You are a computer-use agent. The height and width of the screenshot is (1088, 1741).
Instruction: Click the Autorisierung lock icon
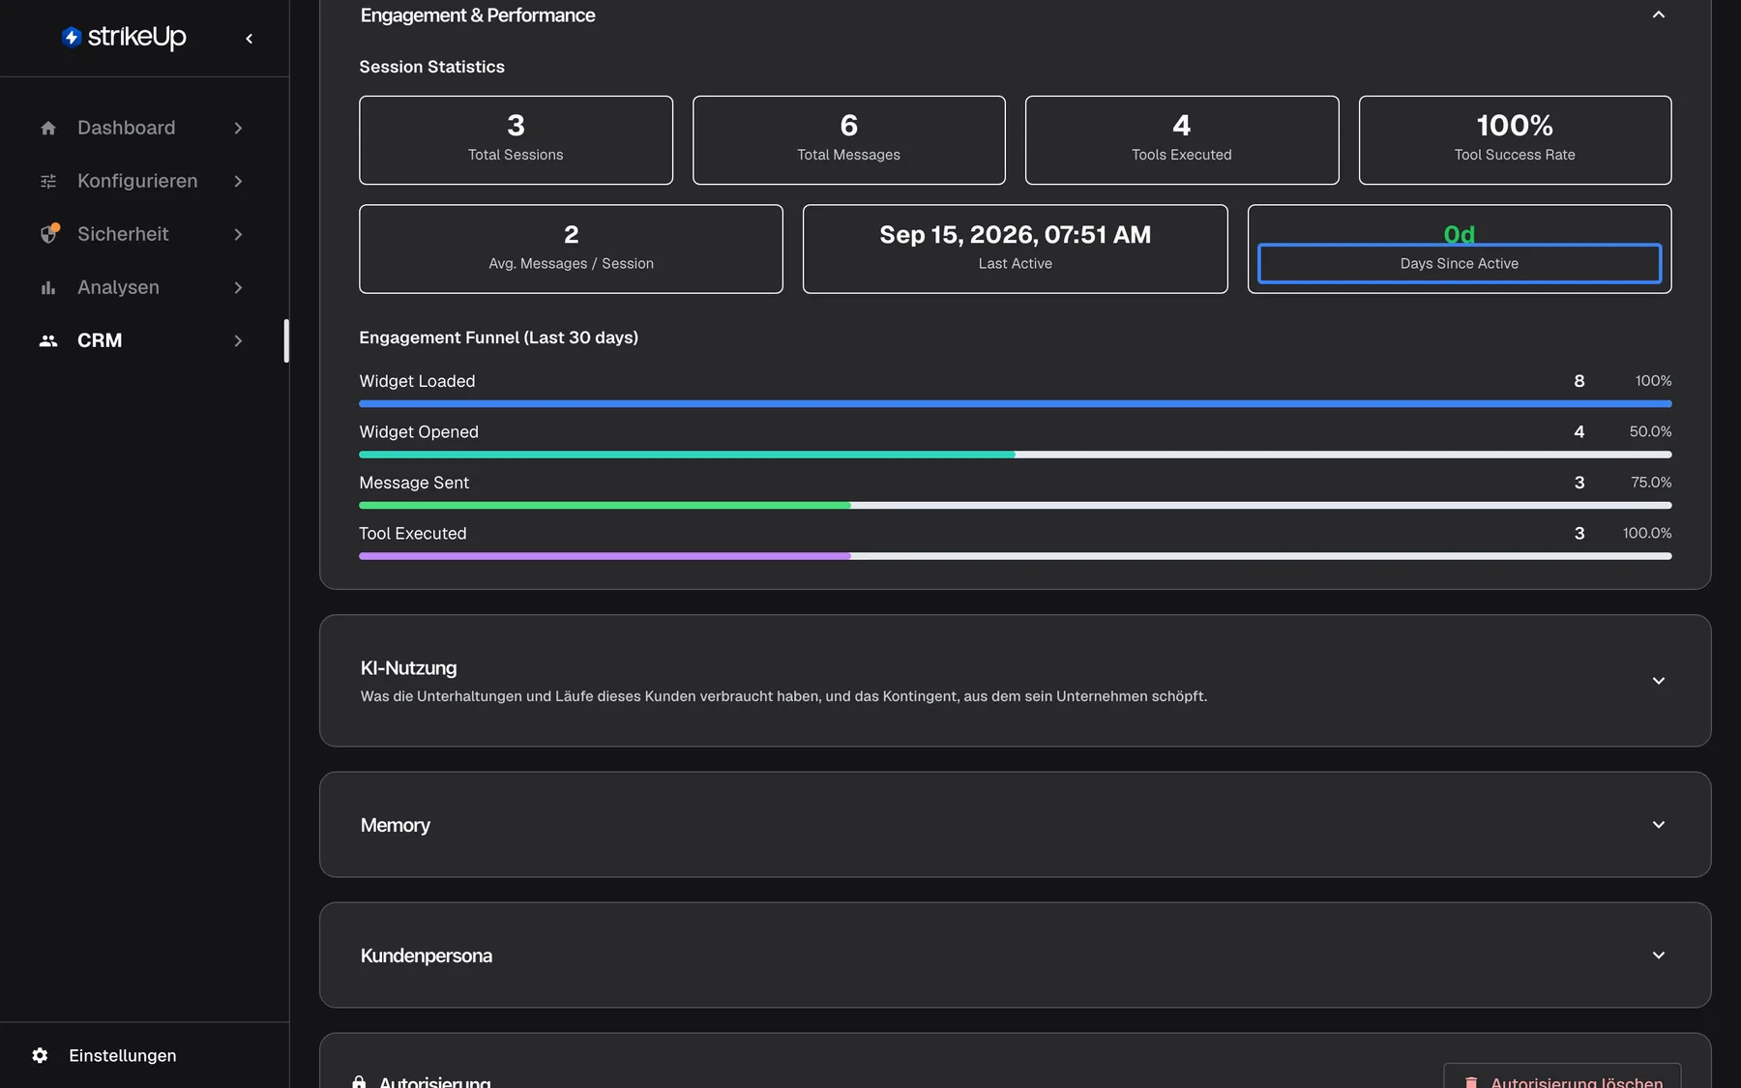coord(359,1082)
